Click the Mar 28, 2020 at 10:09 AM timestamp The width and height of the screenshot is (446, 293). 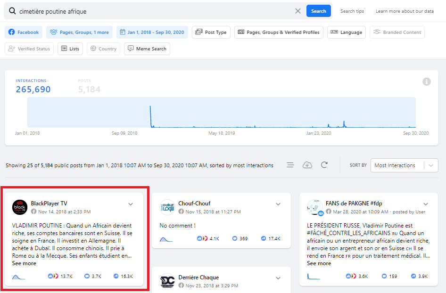361,212
